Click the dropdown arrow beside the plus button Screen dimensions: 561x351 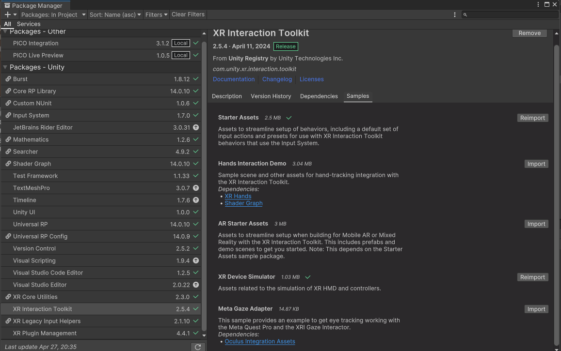click(x=15, y=15)
